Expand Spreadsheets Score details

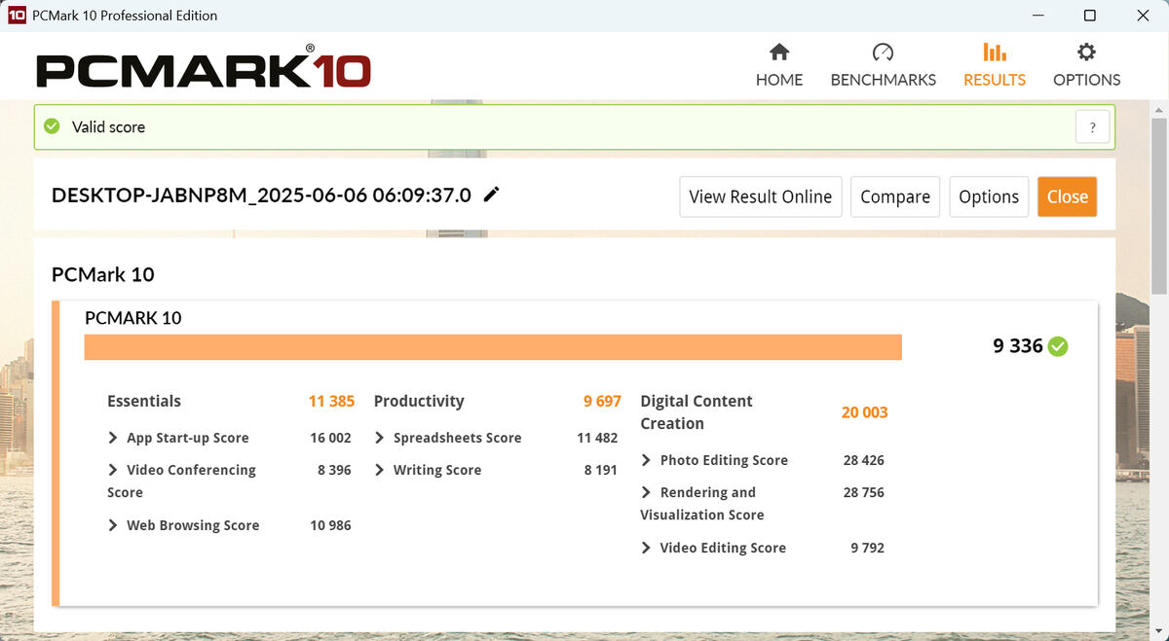click(x=380, y=438)
